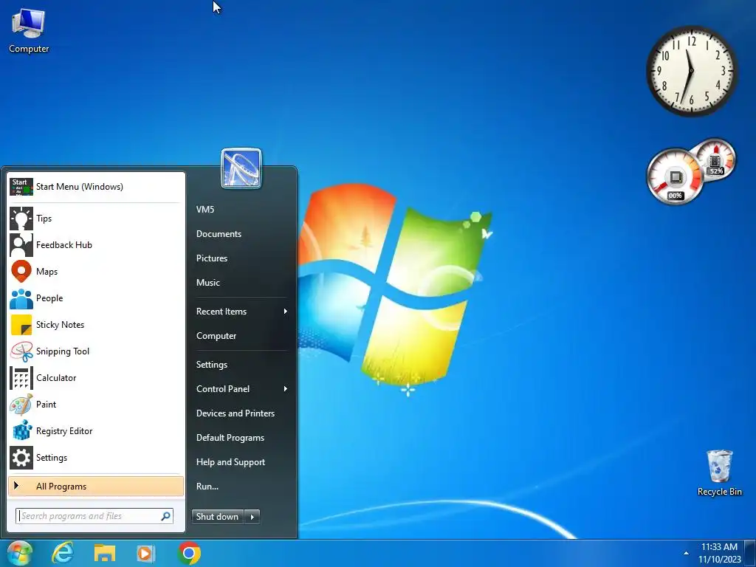756x567 pixels.
Task: Open Sticky Notes icon
Action: pyautogui.click(x=21, y=325)
